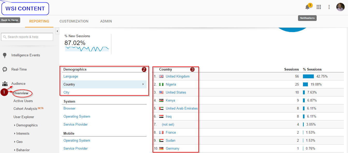
Task: Expand the Interests sidebar section
Action: tap(23, 134)
